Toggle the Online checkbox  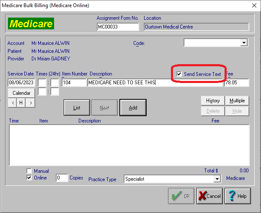[x=29, y=178]
